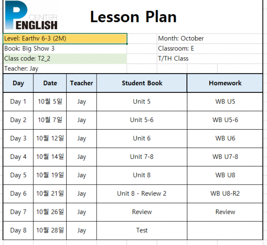
Task: Click the P English Center logo
Action: click(31, 15)
